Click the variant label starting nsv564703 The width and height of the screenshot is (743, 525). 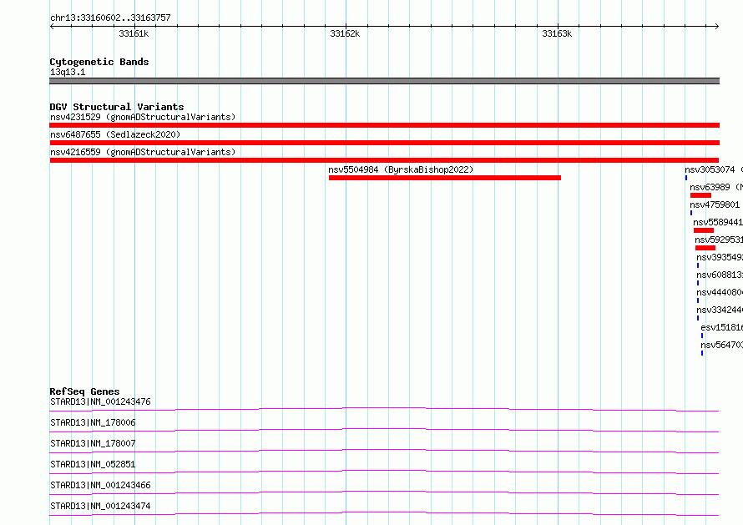coord(721,345)
